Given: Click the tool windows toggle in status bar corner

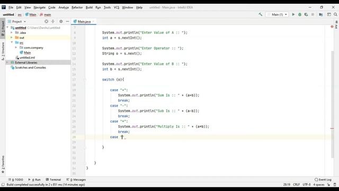Looking at the screenshot, I should [x=3, y=185].
